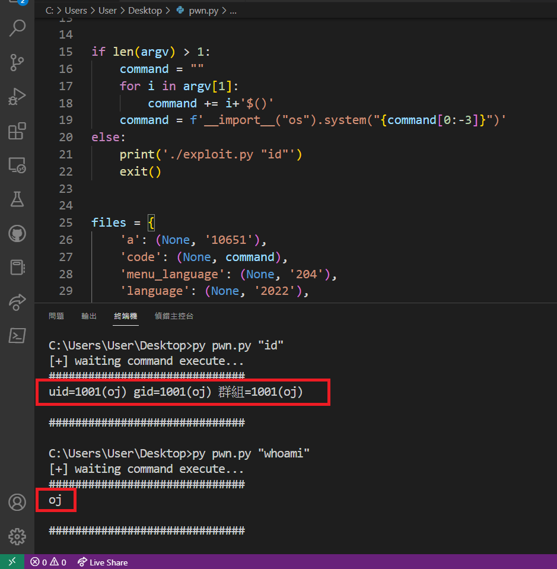
Task: Click the C: breadcrumb segment
Action: pos(49,11)
